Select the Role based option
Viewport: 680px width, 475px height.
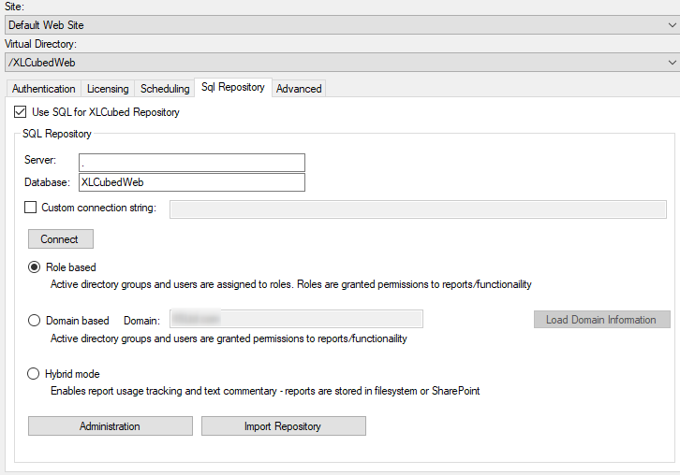[x=36, y=267]
